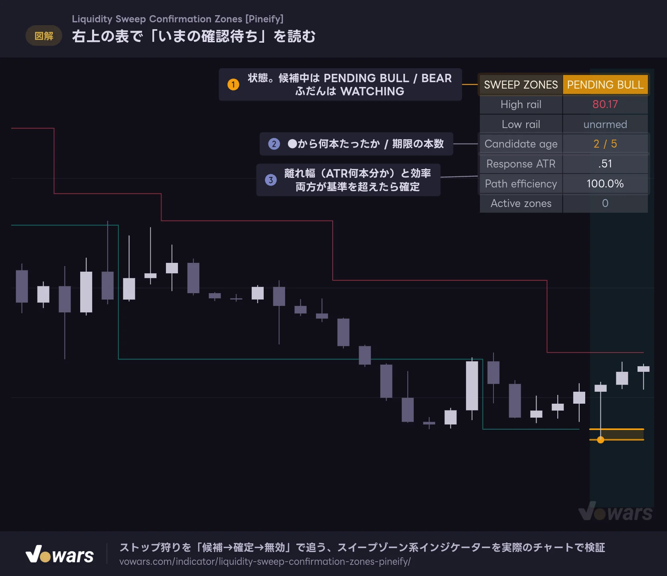Click the Response ATR label
Image resolution: width=667 pixels, height=576 pixels.
tap(521, 164)
